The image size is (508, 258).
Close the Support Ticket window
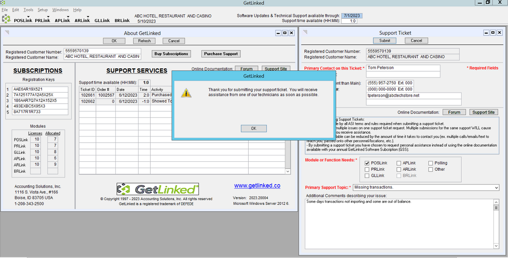(x=500, y=33)
